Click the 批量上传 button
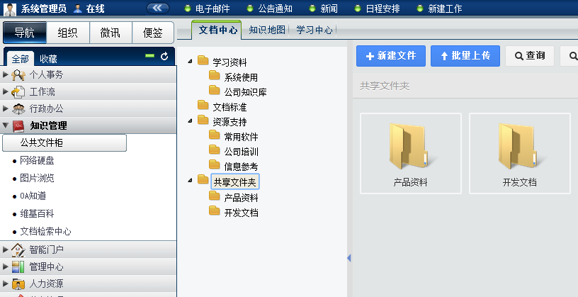 (465, 56)
